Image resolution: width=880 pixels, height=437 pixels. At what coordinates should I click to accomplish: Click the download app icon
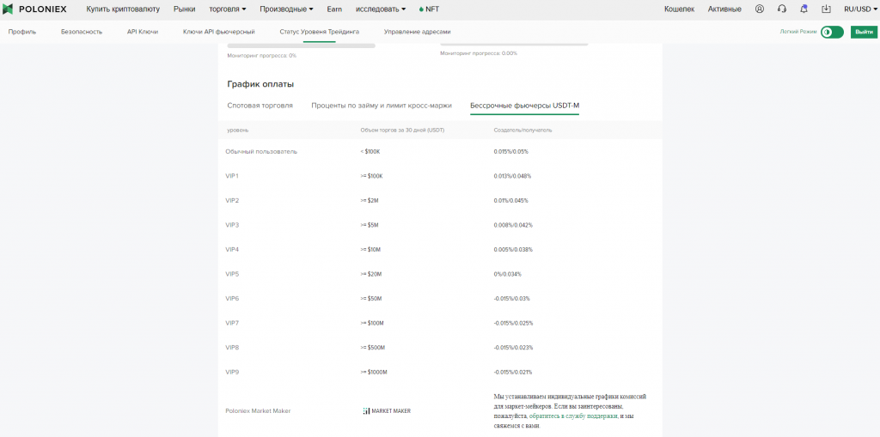pos(826,9)
